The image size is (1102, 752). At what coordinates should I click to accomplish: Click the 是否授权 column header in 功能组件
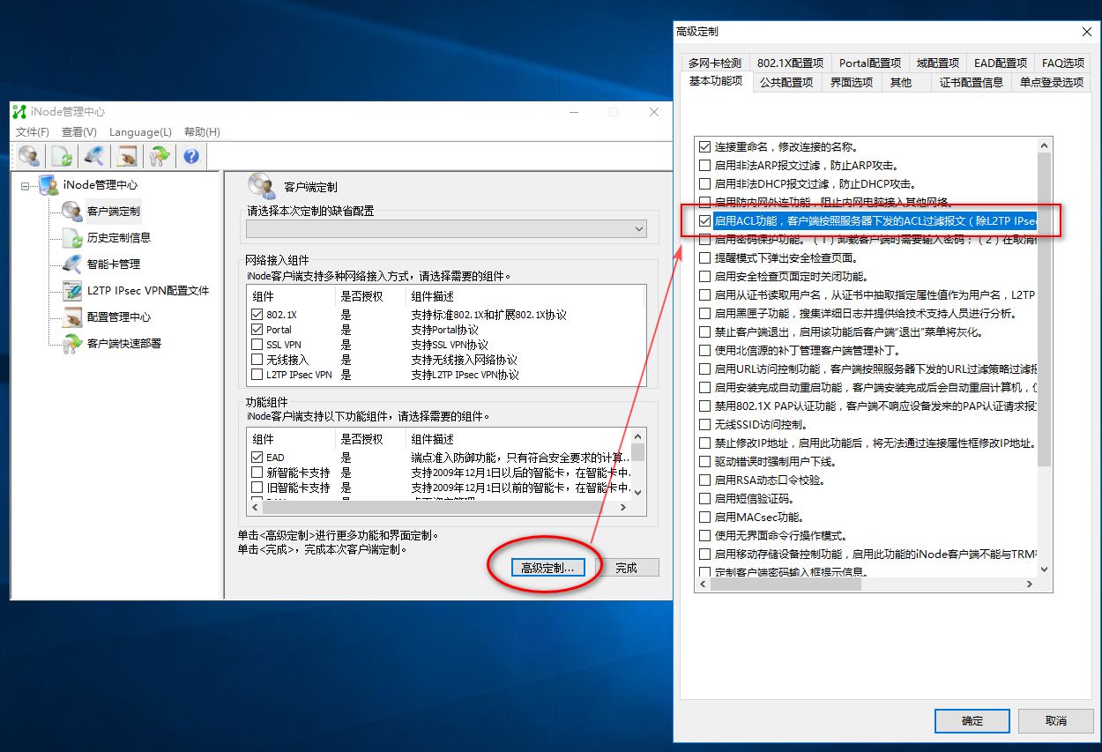coord(370,439)
